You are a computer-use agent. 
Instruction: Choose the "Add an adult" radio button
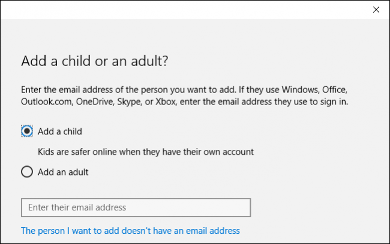pos(26,172)
